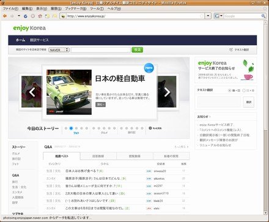The width and height of the screenshot is (269, 222).
Task: Click the vertical page scrollbar
Action: coord(265,118)
